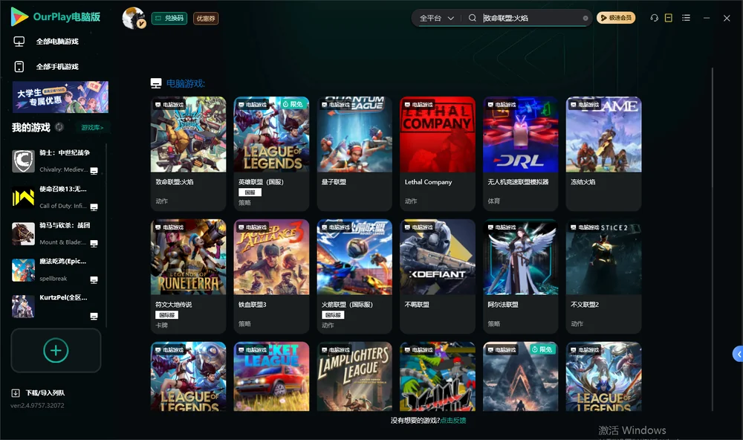743x440 pixels.
Task: Open the Rocket League red car card
Action: (x=271, y=377)
